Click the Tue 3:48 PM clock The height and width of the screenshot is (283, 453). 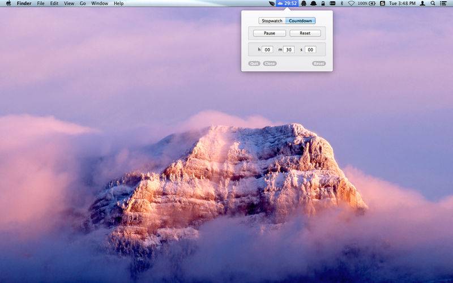coord(402,3)
